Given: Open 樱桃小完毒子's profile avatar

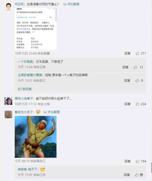Looking at the screenshot, I should click(8, 101).
